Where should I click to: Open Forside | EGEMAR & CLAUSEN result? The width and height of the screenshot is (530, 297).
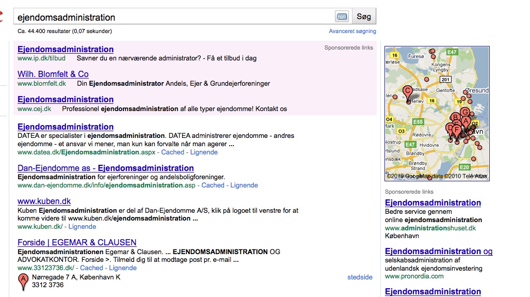pos(77,243)
